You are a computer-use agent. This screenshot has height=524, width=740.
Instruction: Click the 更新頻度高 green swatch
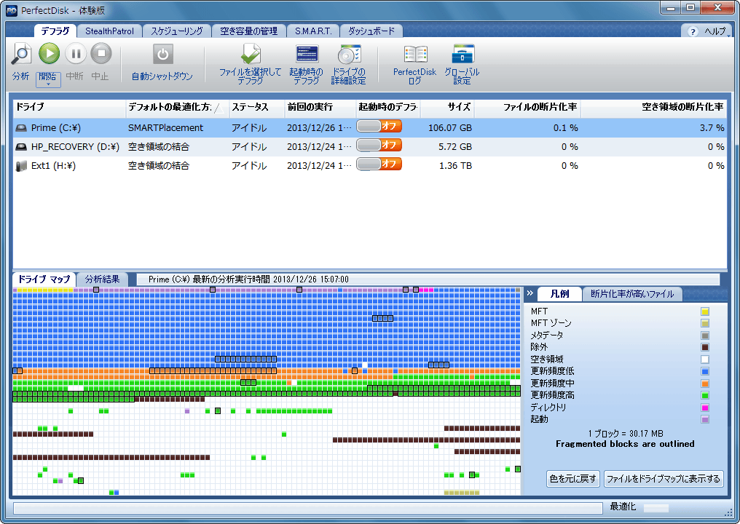pos(704,395)
